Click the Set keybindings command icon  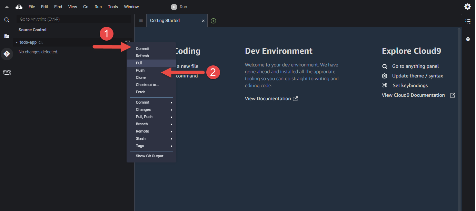pos(385,85)
